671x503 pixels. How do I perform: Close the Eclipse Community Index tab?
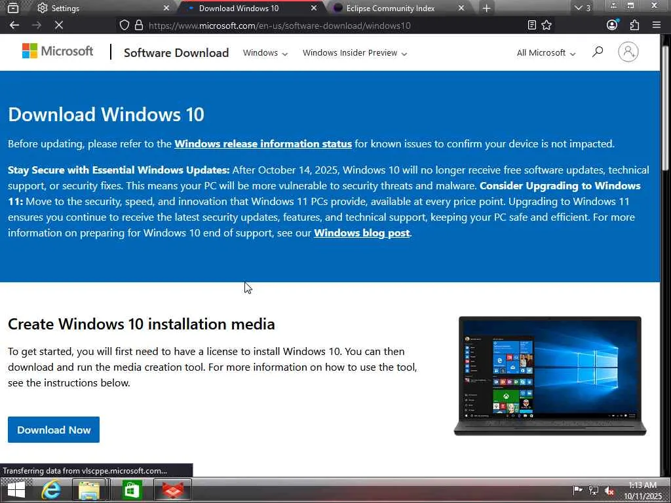(461, 8)
